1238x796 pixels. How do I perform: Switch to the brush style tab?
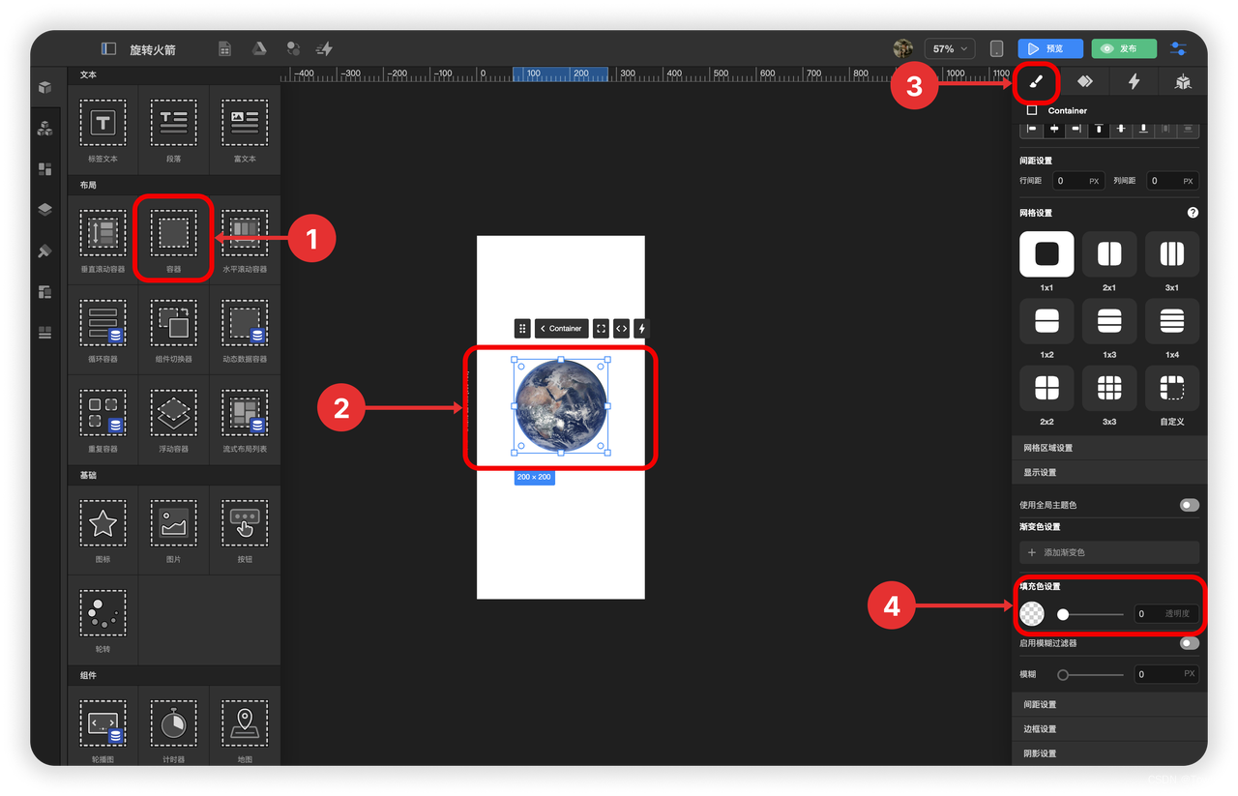(x=1036, y=82)
